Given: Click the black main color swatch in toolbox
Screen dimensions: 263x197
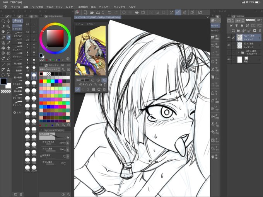Looking at the screenshot, I should 4,82.
